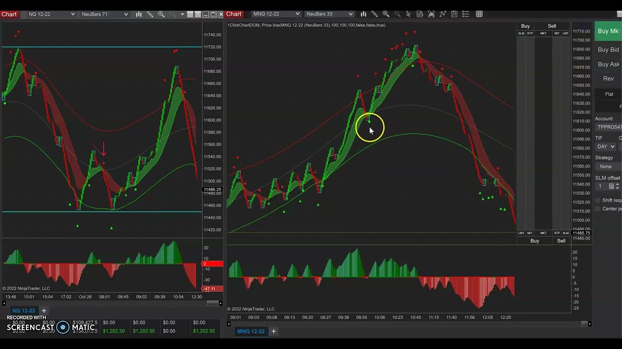Click zoom out magnifier in MNQ chart toolbar
The image size is (622, 349).
(x=397, y=14)
